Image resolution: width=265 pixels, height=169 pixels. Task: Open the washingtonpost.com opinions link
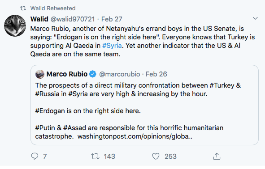(135, 136)
